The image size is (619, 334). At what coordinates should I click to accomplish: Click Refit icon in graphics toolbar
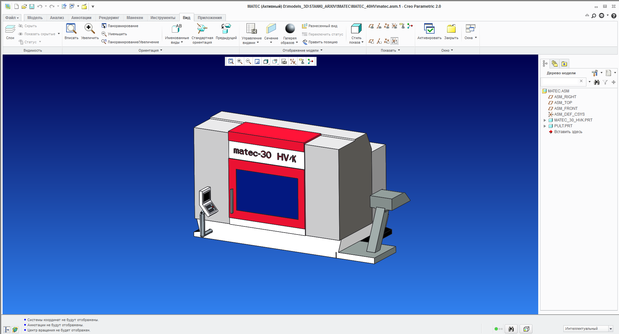point(231,61)
